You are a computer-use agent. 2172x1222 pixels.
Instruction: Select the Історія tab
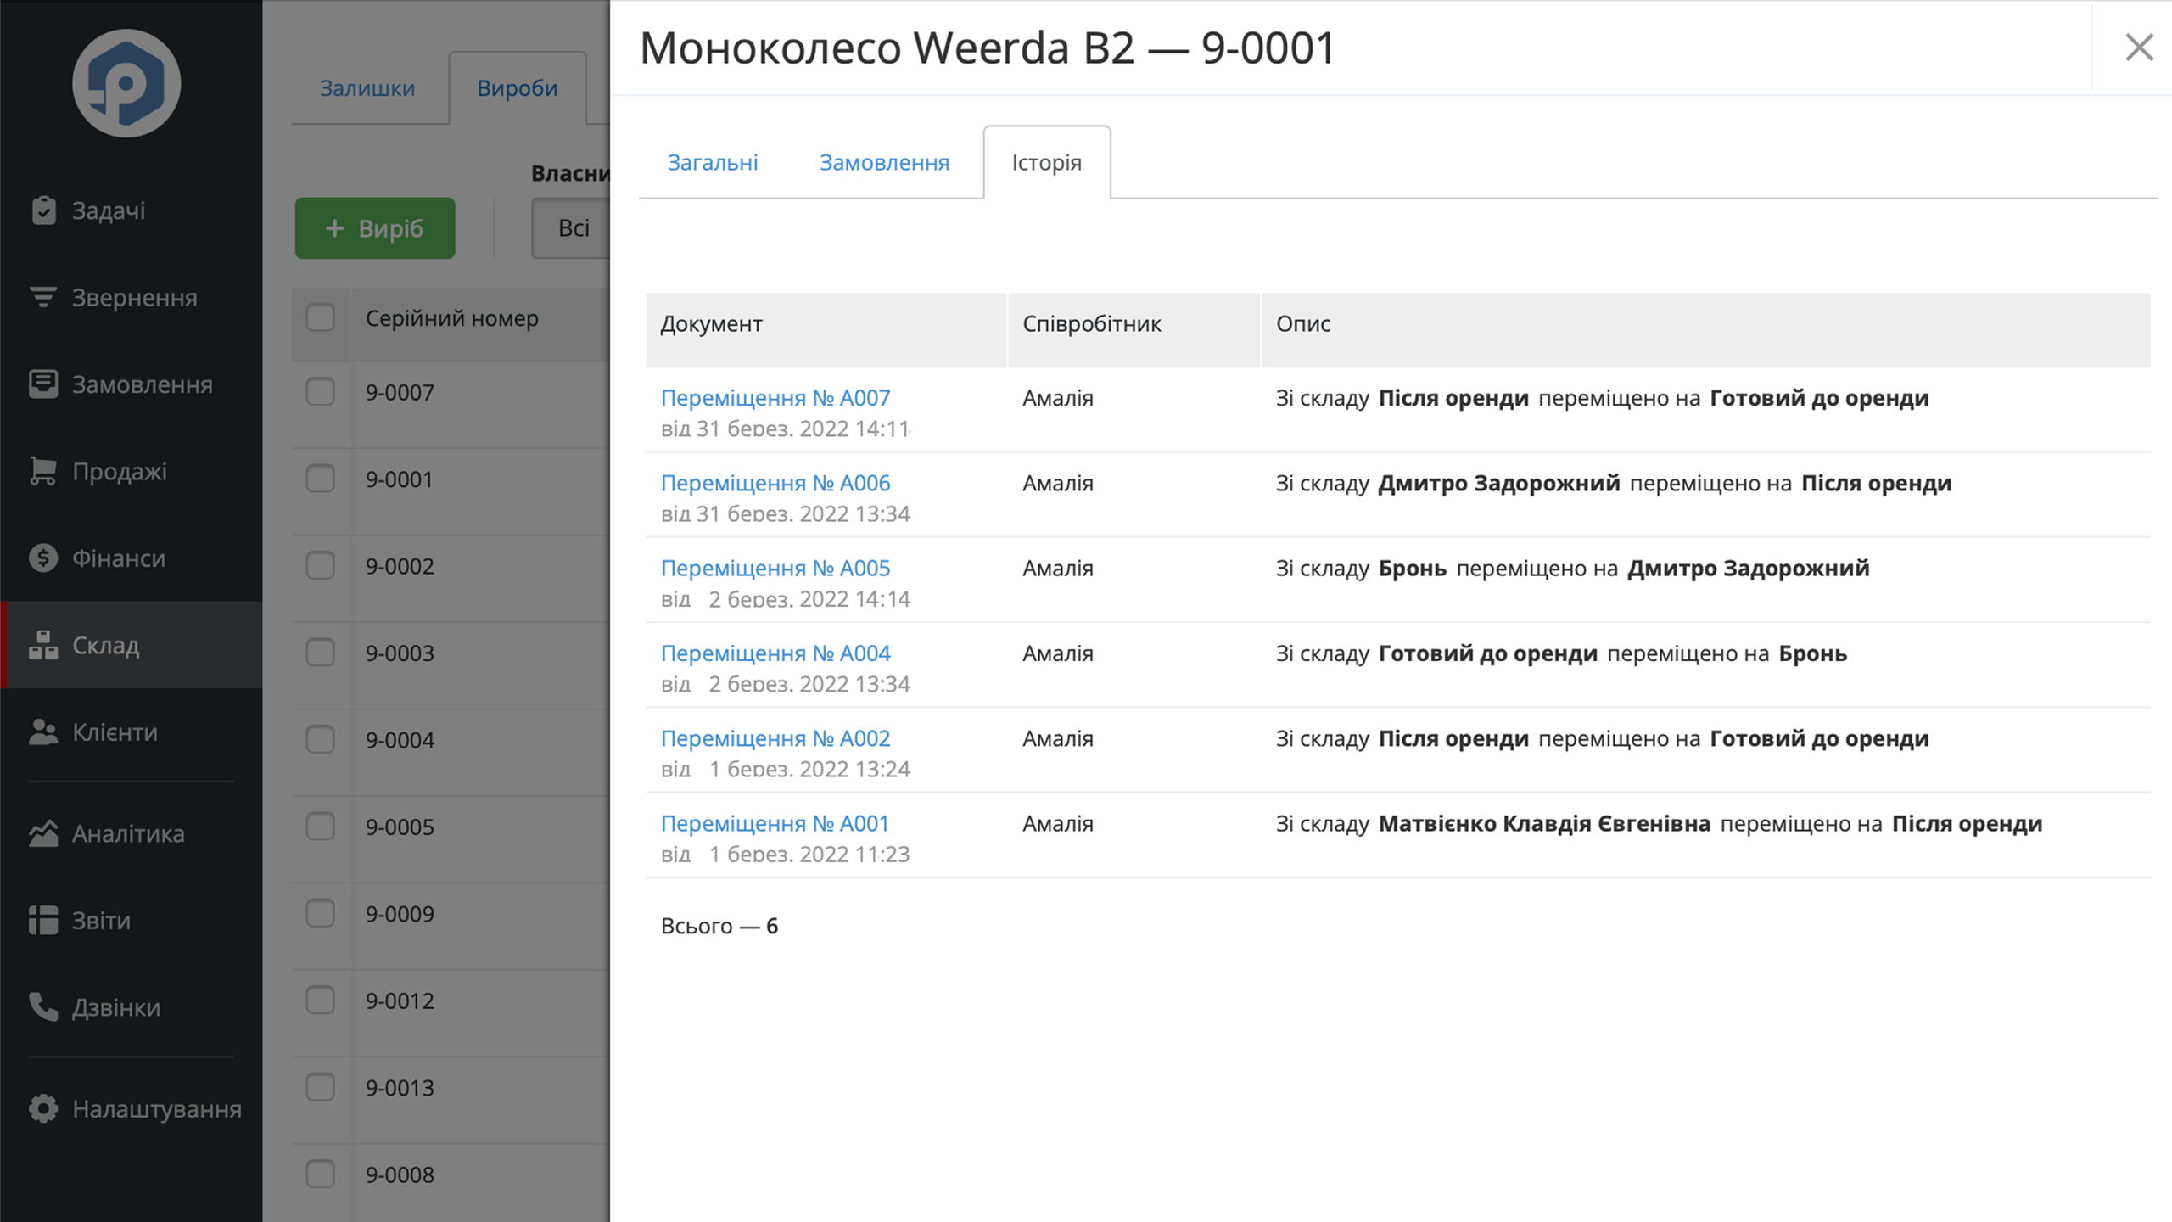(1046, 162)
